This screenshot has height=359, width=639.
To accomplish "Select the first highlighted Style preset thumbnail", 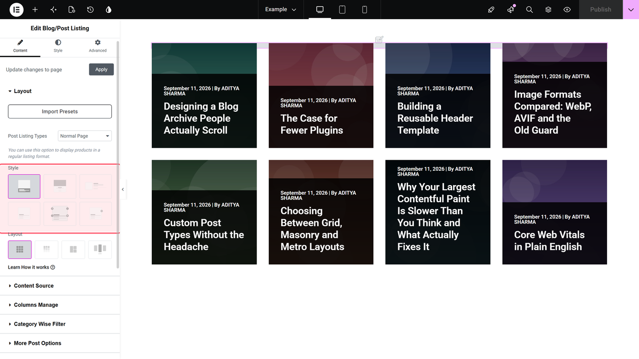I will (x=24, y=187).
